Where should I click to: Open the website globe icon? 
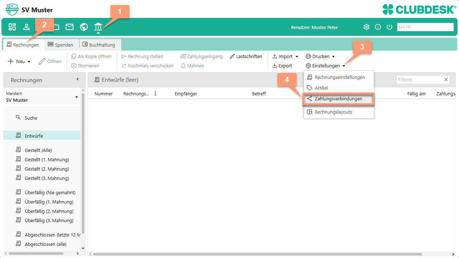pos(84,27)
